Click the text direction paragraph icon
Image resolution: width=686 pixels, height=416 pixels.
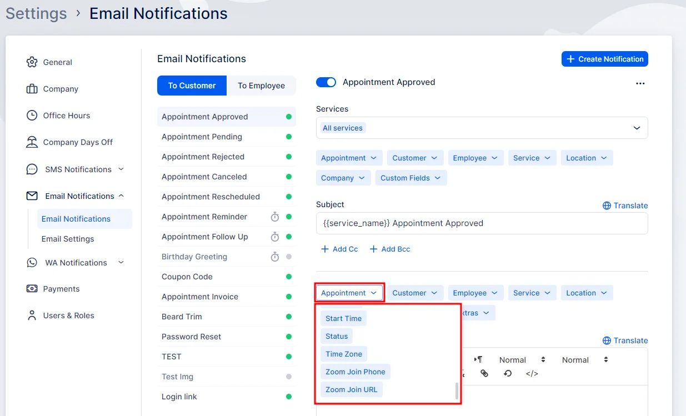[x=478, y=359]
